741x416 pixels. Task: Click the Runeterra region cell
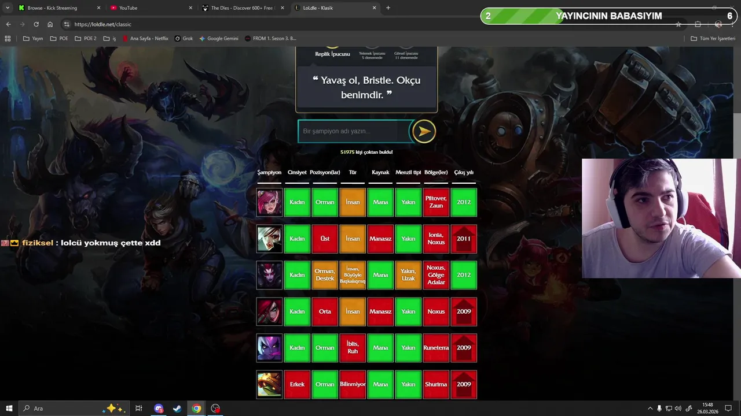pos(436,348)
